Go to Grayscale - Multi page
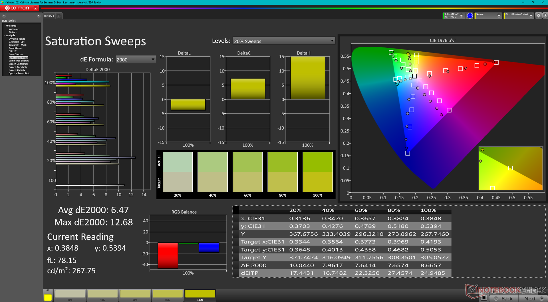Viewport: 548px width, 302px height. pyautogui.click(x=17, y=45)
